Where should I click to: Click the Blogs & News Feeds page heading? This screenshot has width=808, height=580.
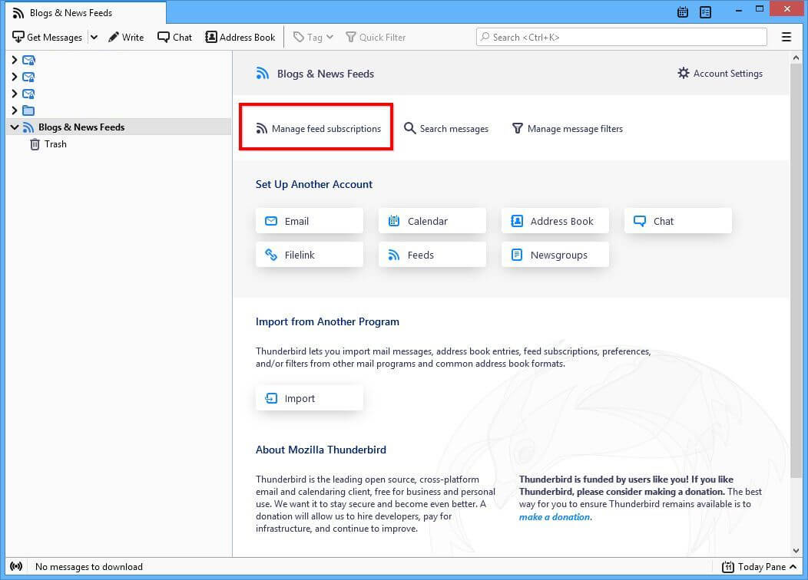point(326,74)
